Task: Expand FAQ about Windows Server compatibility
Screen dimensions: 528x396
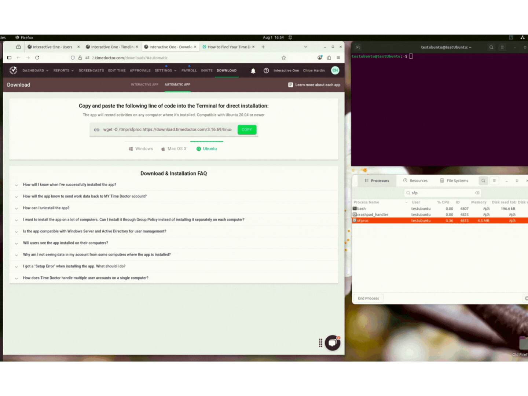Action: coord(173,231)
